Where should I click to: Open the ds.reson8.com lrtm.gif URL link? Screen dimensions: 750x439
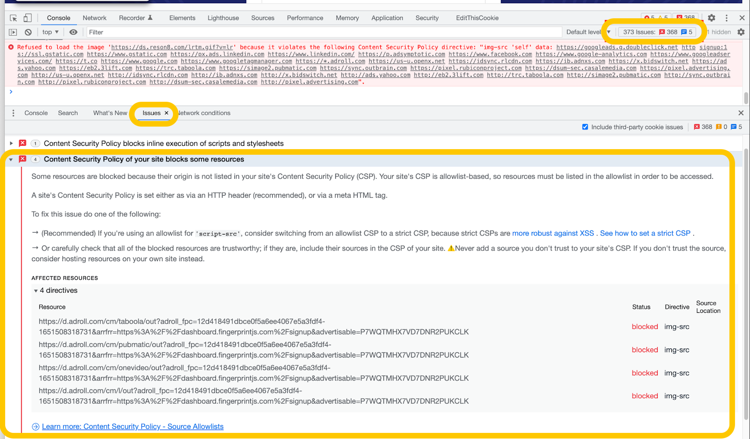pyautogui.click(x=172, y=47)
